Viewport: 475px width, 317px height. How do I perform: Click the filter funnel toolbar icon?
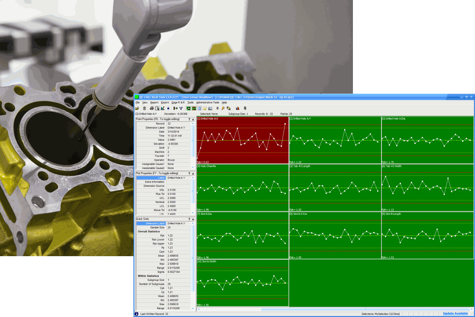pos(181,108)
